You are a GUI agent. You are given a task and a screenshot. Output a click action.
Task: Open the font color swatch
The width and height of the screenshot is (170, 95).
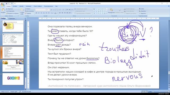click(56, 13)
